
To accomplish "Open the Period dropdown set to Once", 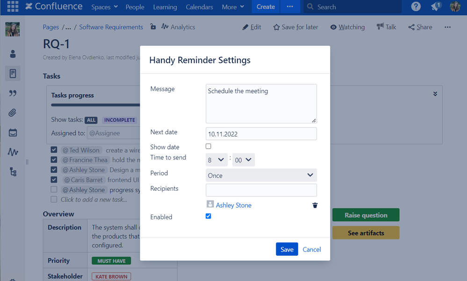I will [x=261, y=175].
